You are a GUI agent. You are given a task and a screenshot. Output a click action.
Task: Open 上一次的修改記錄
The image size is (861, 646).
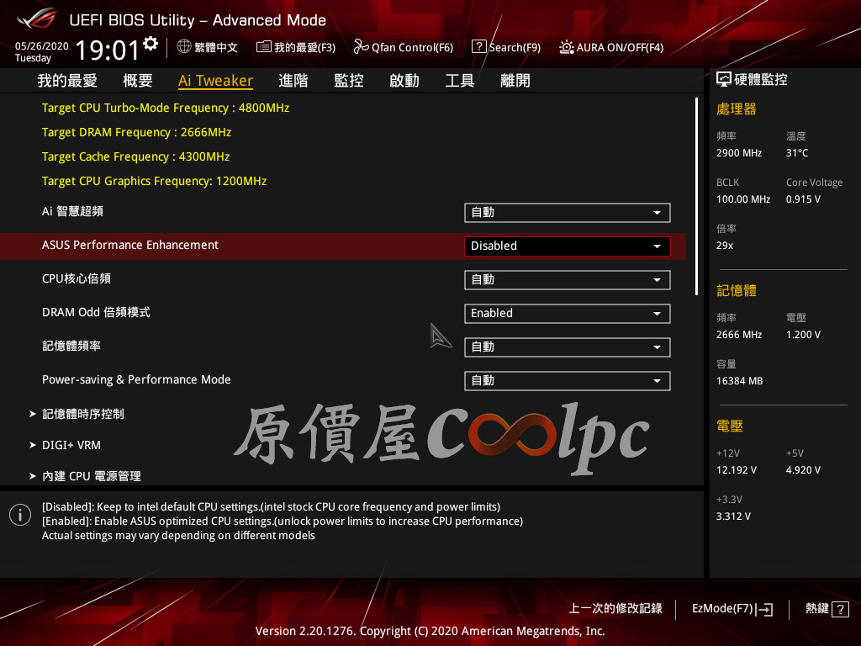click(615, 609)
